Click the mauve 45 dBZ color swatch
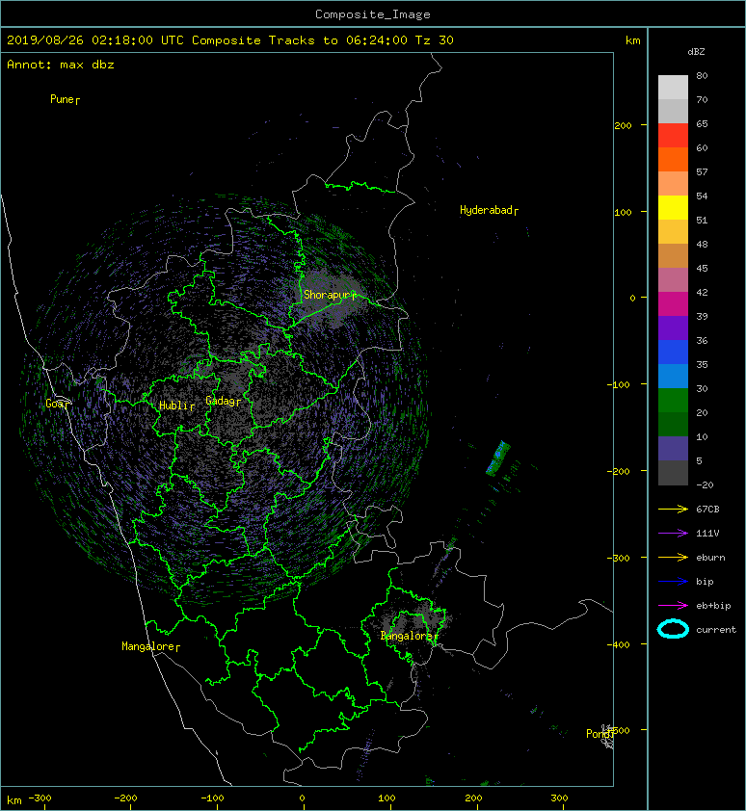The width and height of the screenshot is (746, 811). pos(673,280)
